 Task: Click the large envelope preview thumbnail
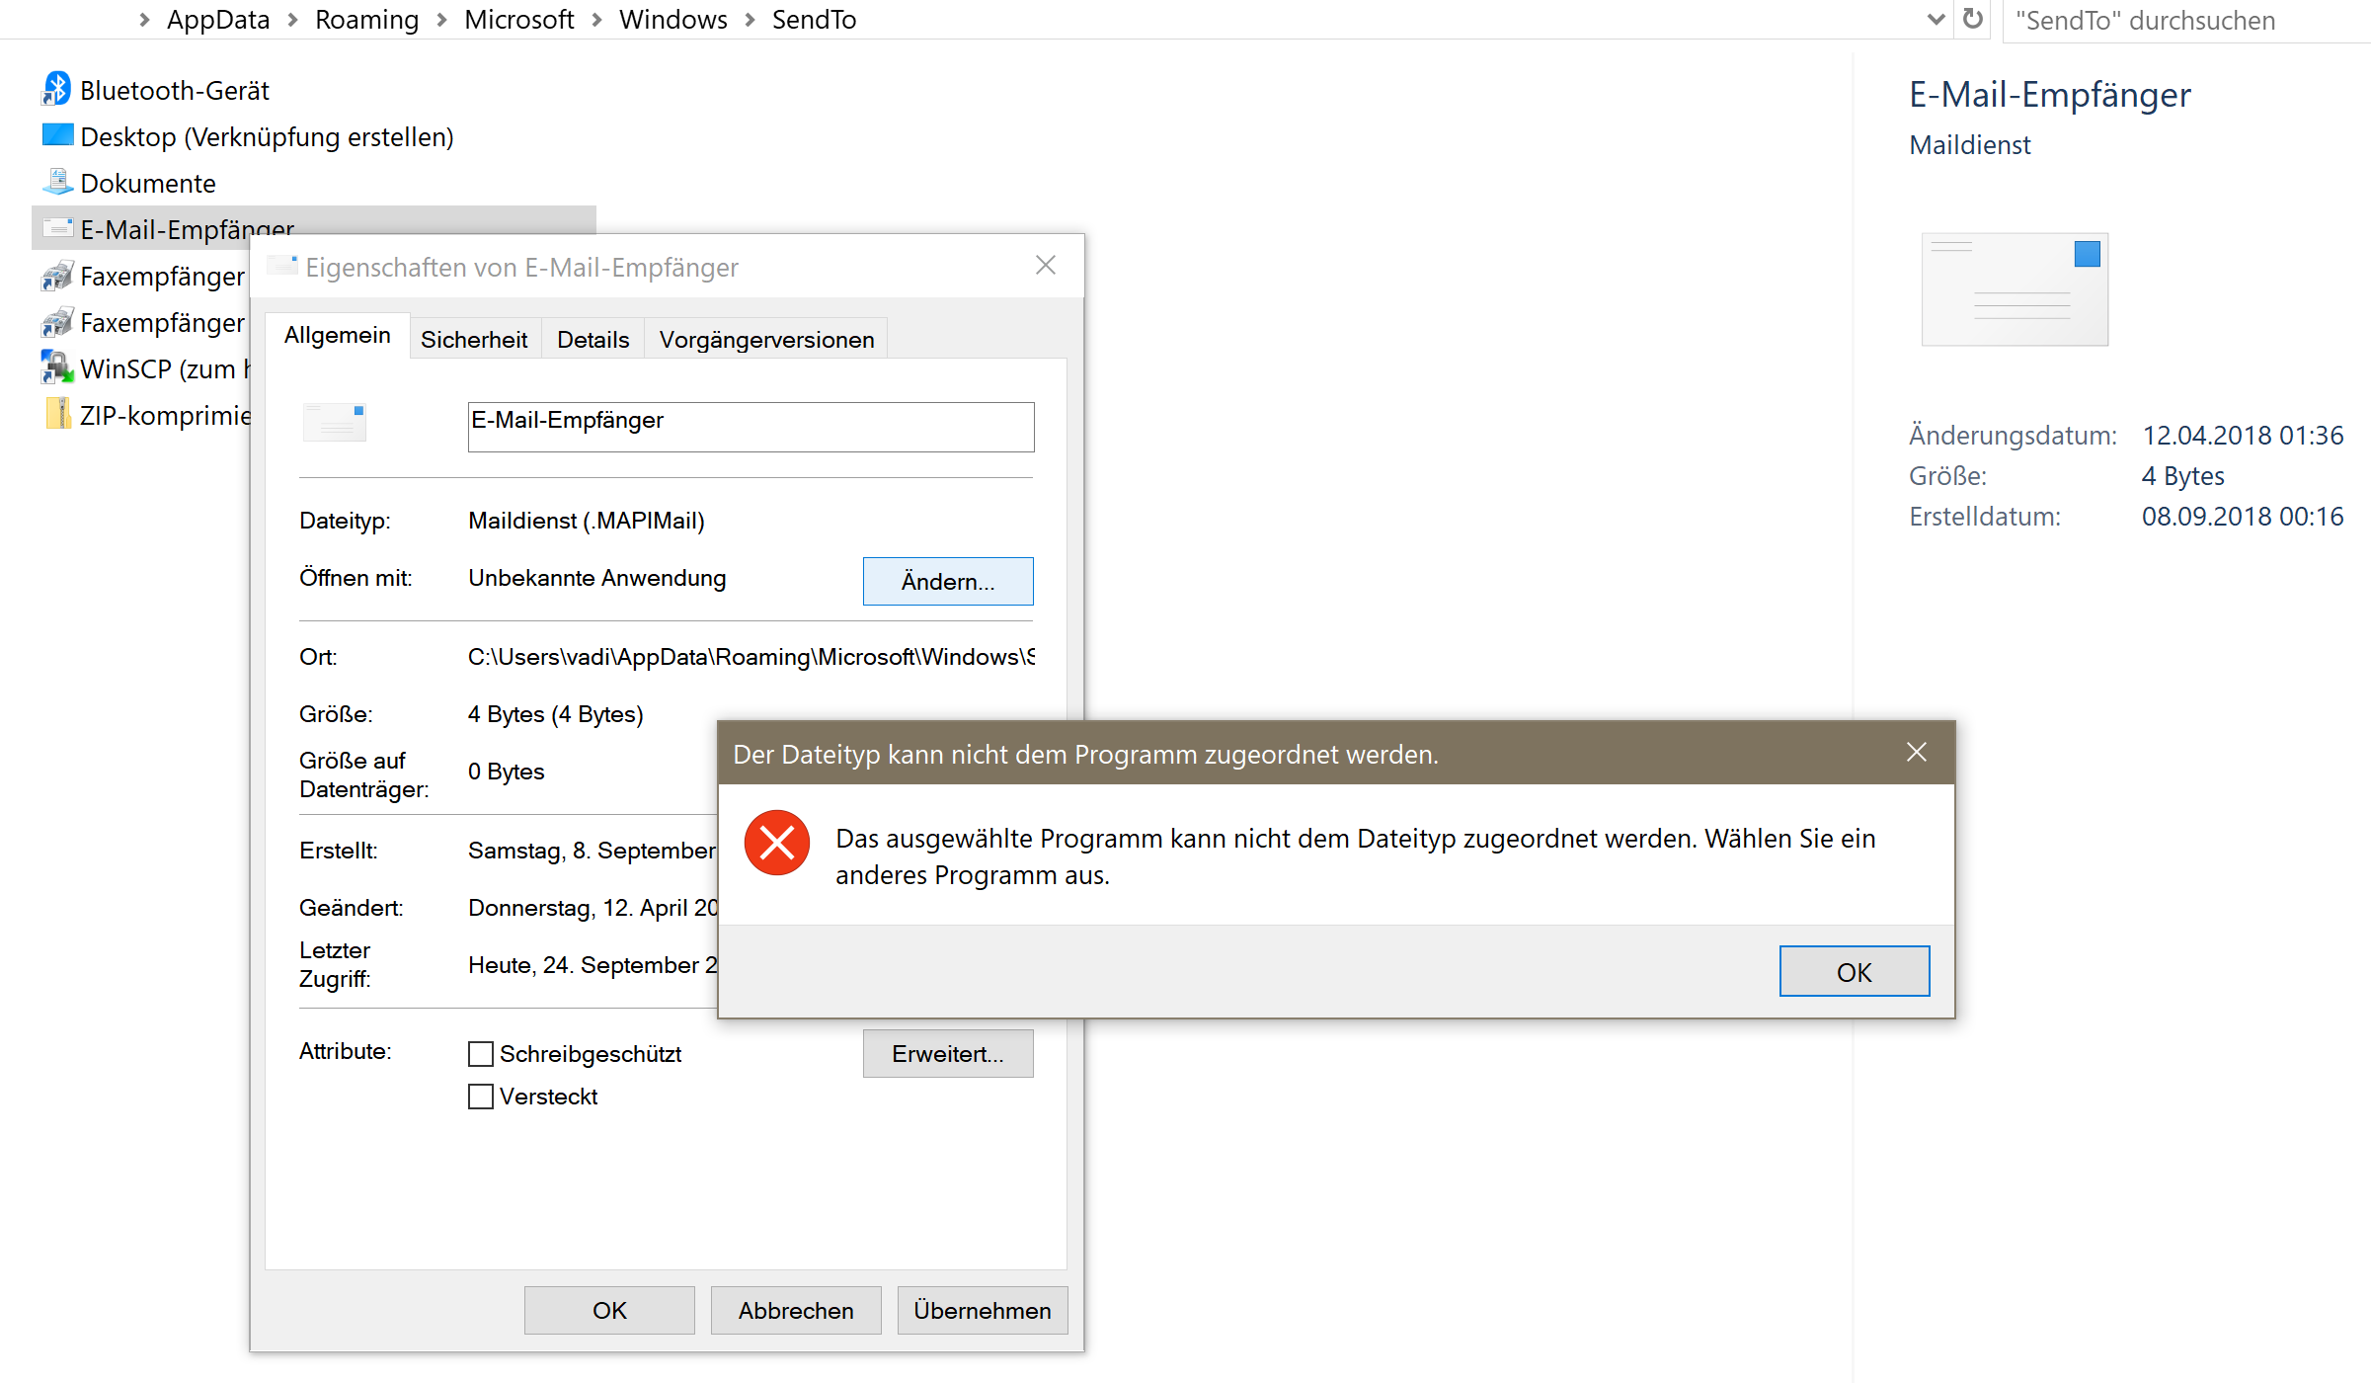tap(2015, 288)
